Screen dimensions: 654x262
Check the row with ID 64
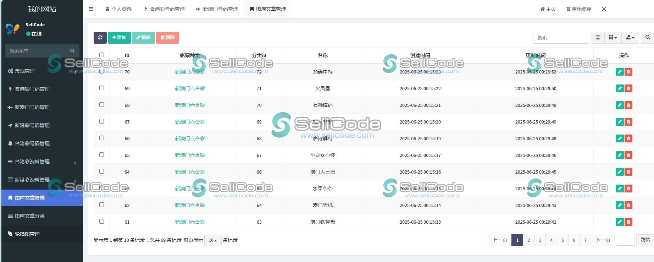(x=101, y=171)
